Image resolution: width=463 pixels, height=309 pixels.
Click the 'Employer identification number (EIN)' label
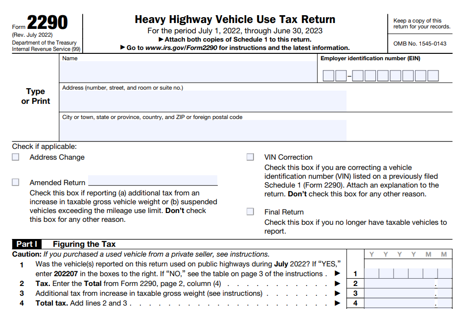[x=370, y=58]
